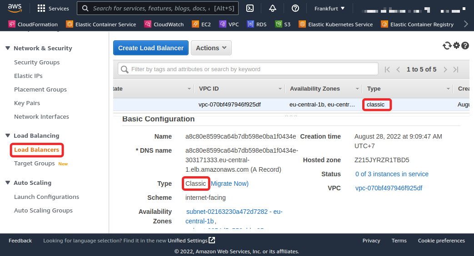The height and width of the screenshot is (256, 474).
Task: Open the Services grid menu icon
Action: (x=41, y=9)
